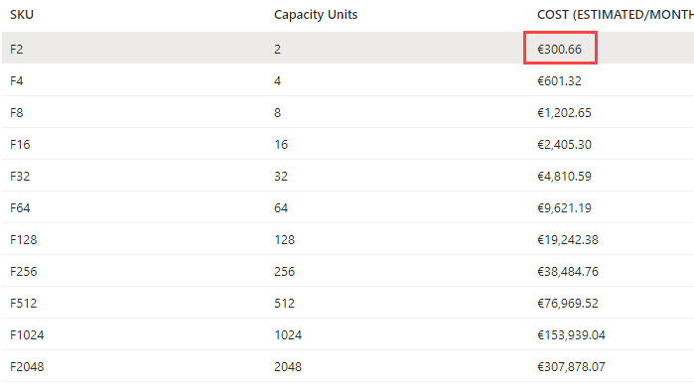Click the €153,939.04 cost value
The height and width of the screenshot is (386, 694).
click(x=571, y=335)
